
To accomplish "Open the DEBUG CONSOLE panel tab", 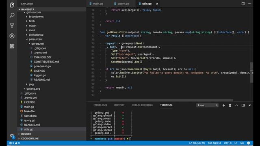I will (142, 105).
